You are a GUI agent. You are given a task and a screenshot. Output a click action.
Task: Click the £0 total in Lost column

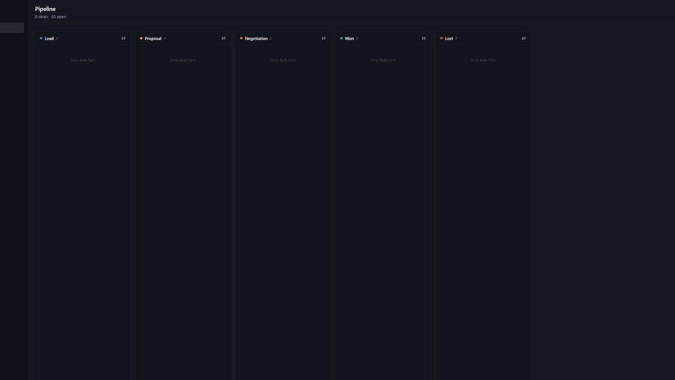[524, 39]
